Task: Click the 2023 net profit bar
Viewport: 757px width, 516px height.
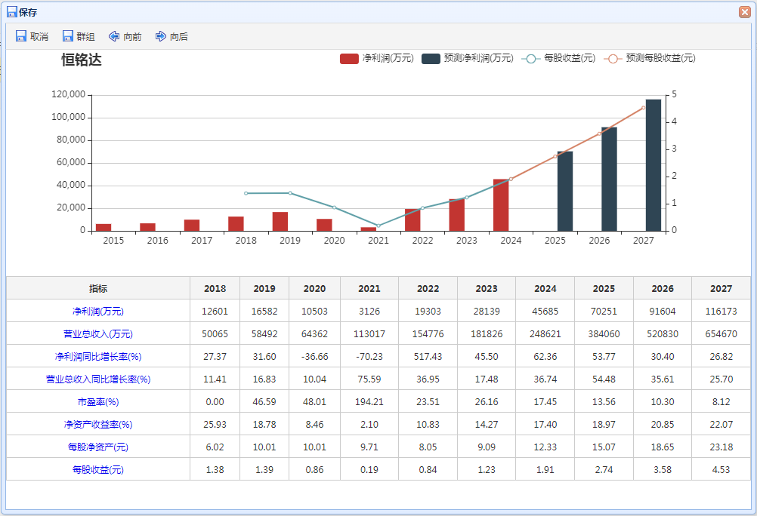Action: point(457,215)
